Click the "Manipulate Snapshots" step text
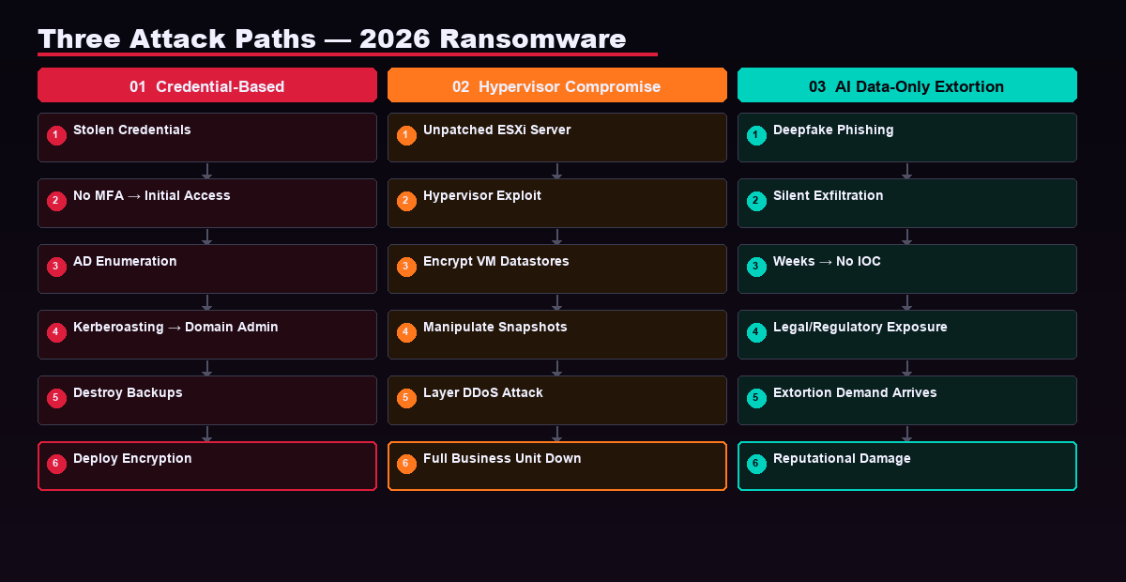Image resolution: width=1126 pixels, height=582 pixels. coord(495,327)
